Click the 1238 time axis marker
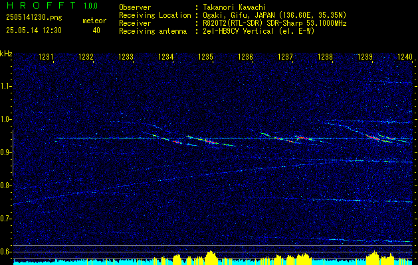This screenshot has height=265, width=418. (325, 56)
